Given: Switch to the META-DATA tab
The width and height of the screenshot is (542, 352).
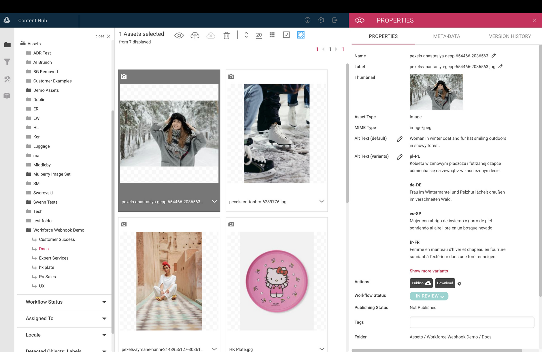Looking at the screenshot, I should (446, 36).
